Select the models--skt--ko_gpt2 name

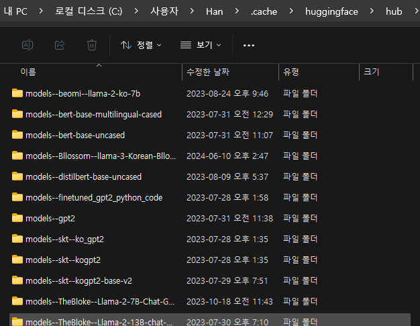tap(64, 239)
